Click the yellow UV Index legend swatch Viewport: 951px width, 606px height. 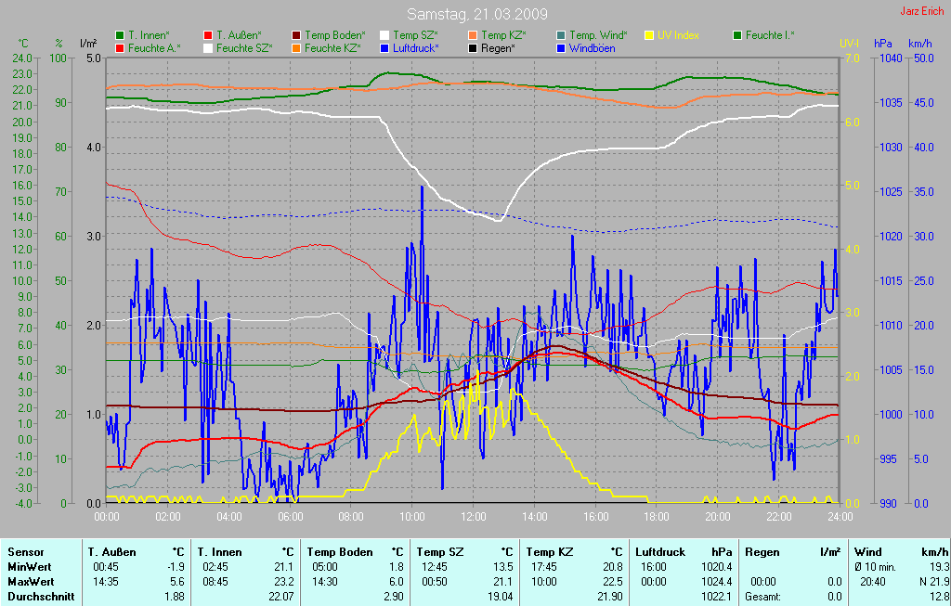(649, 36)
